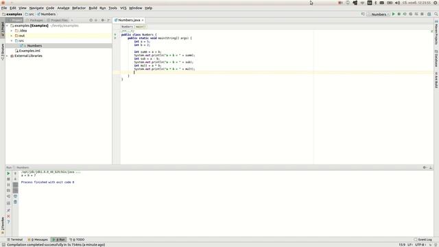The image size is (439, 247).
Task: Open the Build menu
Action: pos(93,8)
